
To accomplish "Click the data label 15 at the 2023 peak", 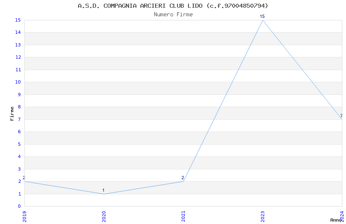I will (262, 16).
